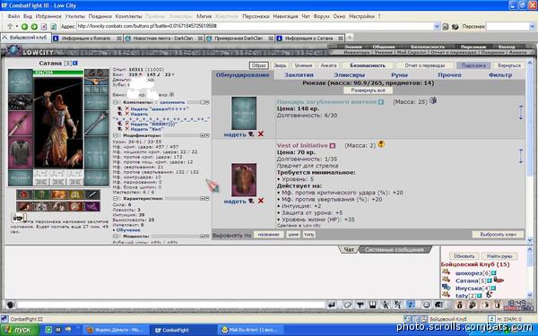Click the green forward navigation button
Image resolution: width=538 pixels, height=336 pixels.
[34, 26]
